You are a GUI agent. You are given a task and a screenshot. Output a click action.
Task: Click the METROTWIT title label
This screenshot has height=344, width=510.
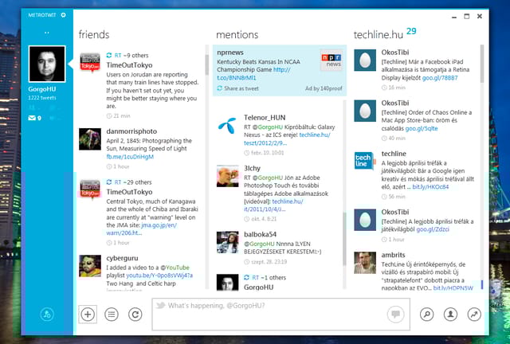(x=42, y=15)
